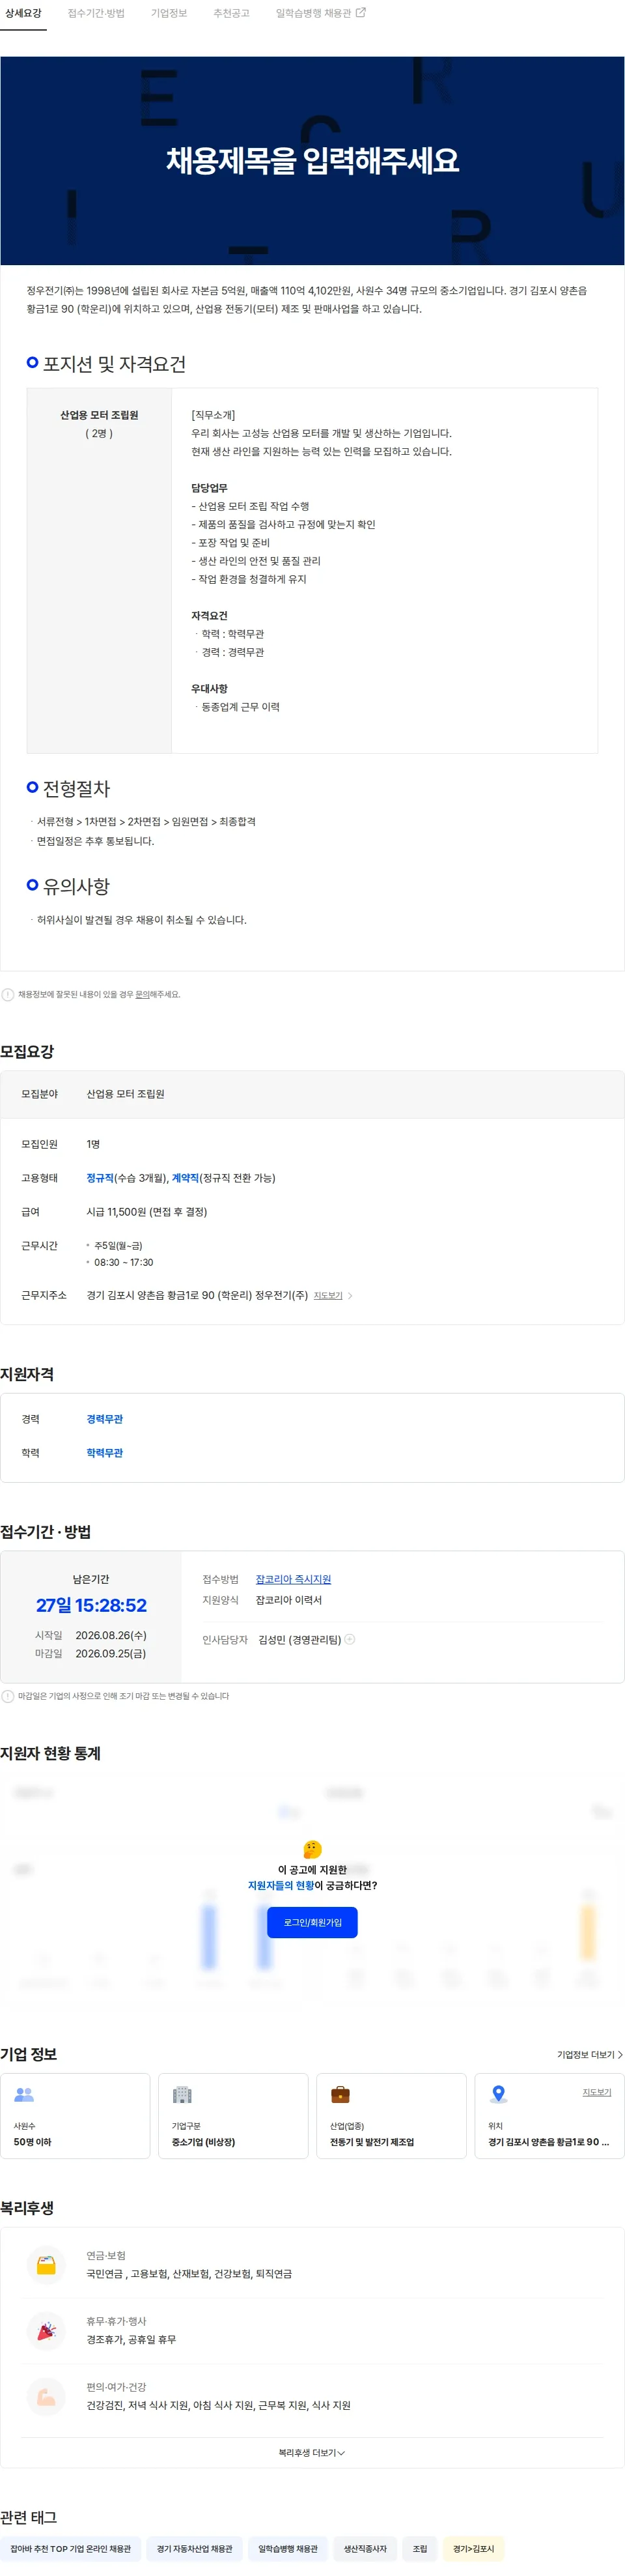Click the 포지션 및 자격요건 heading bullet icon

point(32,362)
